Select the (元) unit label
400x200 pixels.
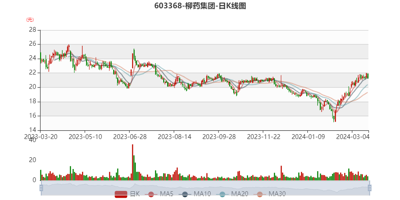[x=30, y=20]
